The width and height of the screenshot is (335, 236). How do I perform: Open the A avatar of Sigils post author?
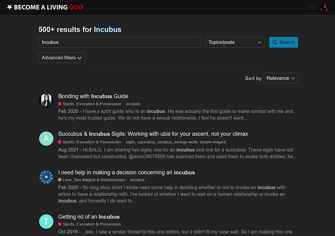pyautogui.click(x=46, y=139)
